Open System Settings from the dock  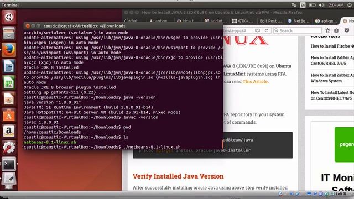(x=9, y=148)
